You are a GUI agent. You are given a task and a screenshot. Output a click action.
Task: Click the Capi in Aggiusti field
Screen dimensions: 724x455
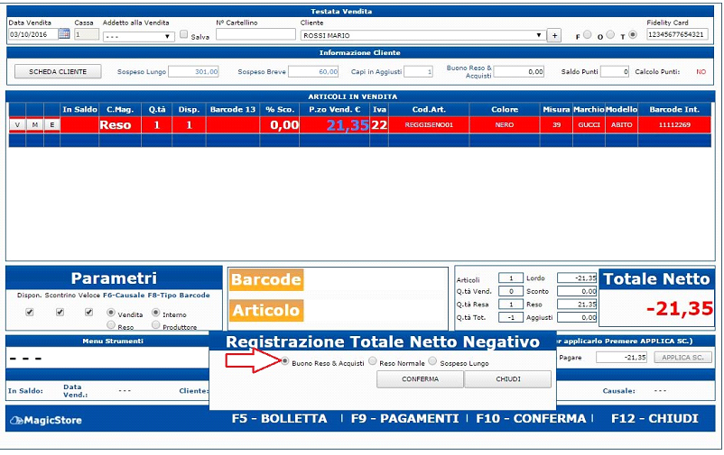pyautogui.click(x=418, y=71)
